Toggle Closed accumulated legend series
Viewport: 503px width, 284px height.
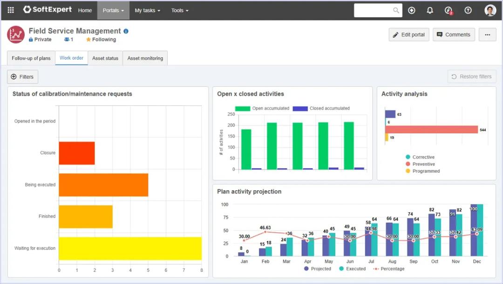[300, 108]
